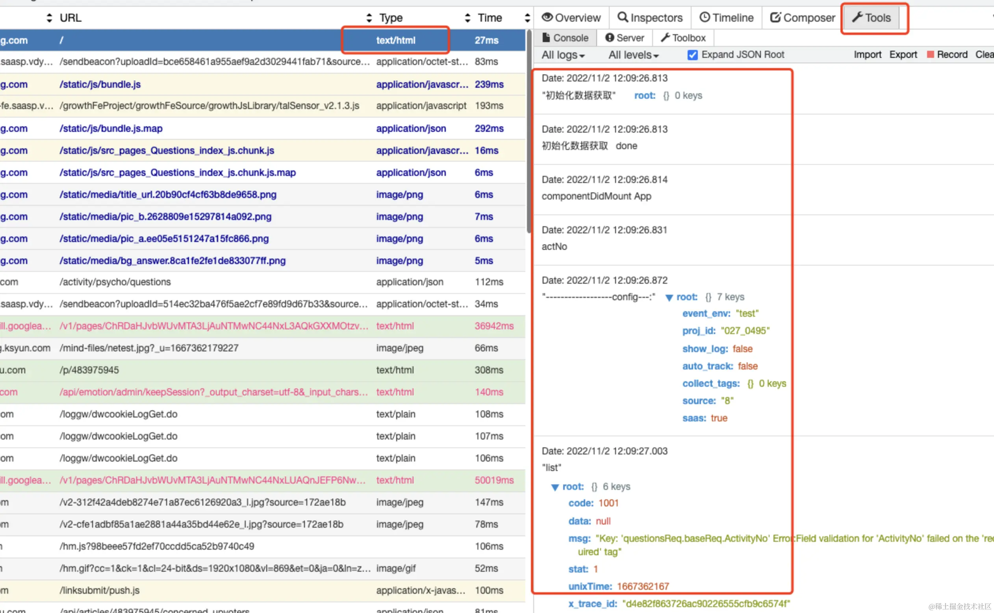Open Inspectors via the magnifier icon
Viewport: 994px width, 613px height.
coord(622,17)
